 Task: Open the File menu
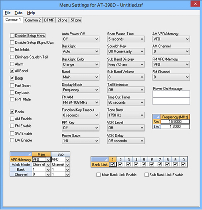8,13
